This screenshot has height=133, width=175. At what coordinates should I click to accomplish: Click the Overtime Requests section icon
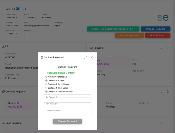click(3, 92)
